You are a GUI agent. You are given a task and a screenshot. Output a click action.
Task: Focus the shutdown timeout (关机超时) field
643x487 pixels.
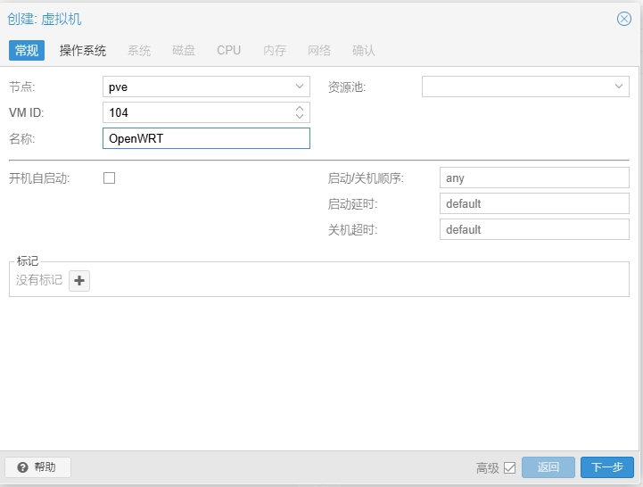point(534,229)
